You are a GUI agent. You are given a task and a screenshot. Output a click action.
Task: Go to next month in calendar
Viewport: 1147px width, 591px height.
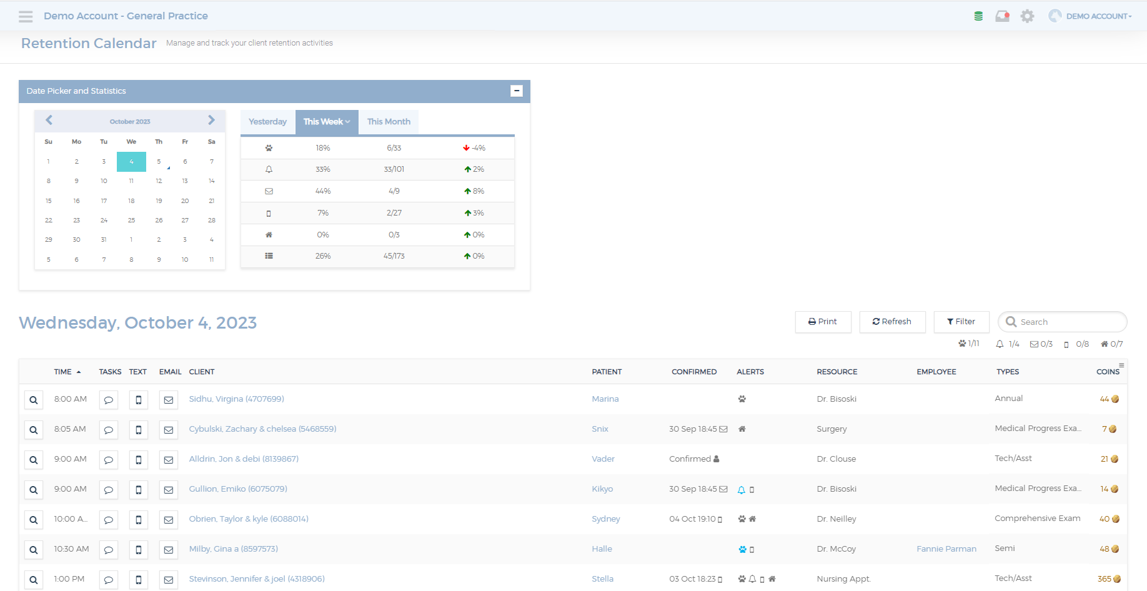[x=211, y=120]
